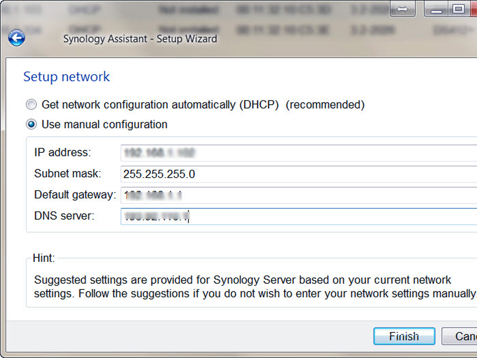Click the Default gateway: label
This screenshot has width=477, height=358.
(75, 195)
